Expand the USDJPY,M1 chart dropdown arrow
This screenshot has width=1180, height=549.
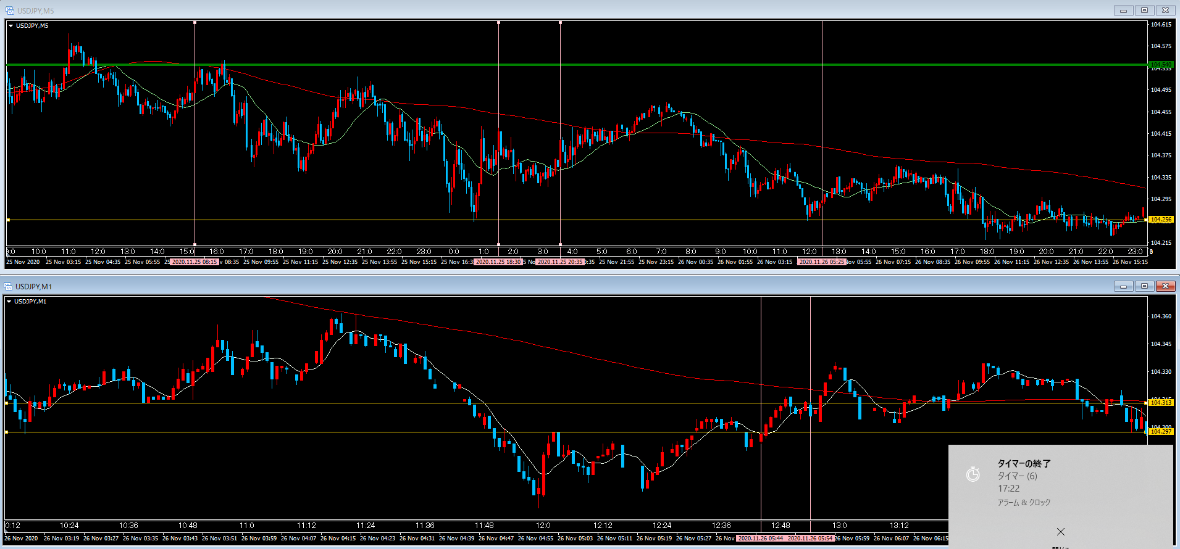tap(9, 302)
